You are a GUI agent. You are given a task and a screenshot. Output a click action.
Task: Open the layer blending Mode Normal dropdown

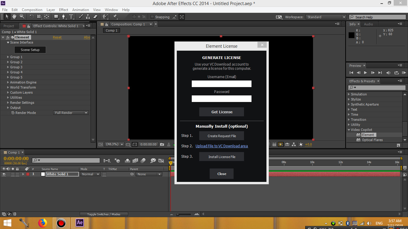(x=90, y=174)
